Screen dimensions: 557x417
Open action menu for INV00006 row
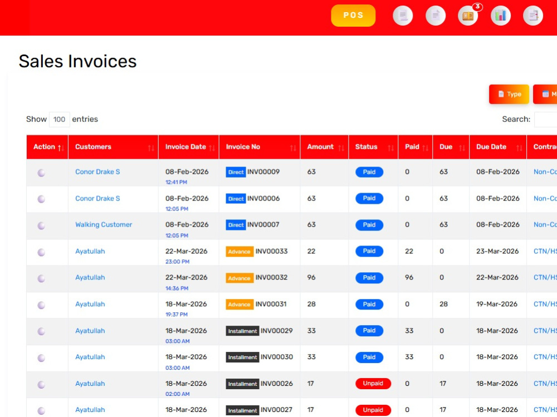coord(41,199)
